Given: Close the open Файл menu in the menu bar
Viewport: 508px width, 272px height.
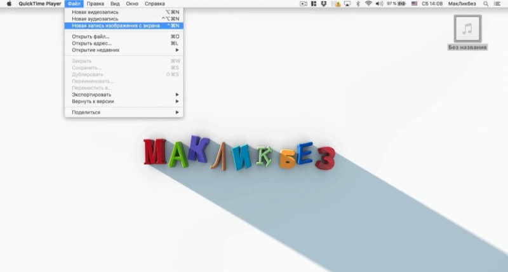Looking at the screenshot, I should [74, 4].
